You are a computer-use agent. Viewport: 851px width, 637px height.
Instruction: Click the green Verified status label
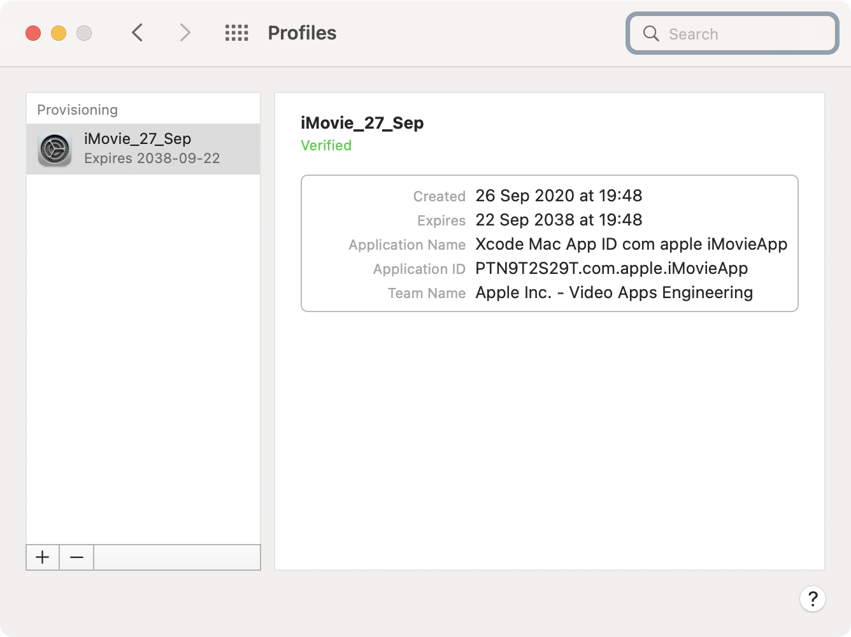(x=326, y=145)
